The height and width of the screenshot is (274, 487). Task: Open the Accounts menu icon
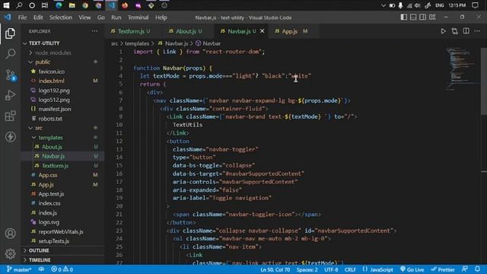point(10,234)
